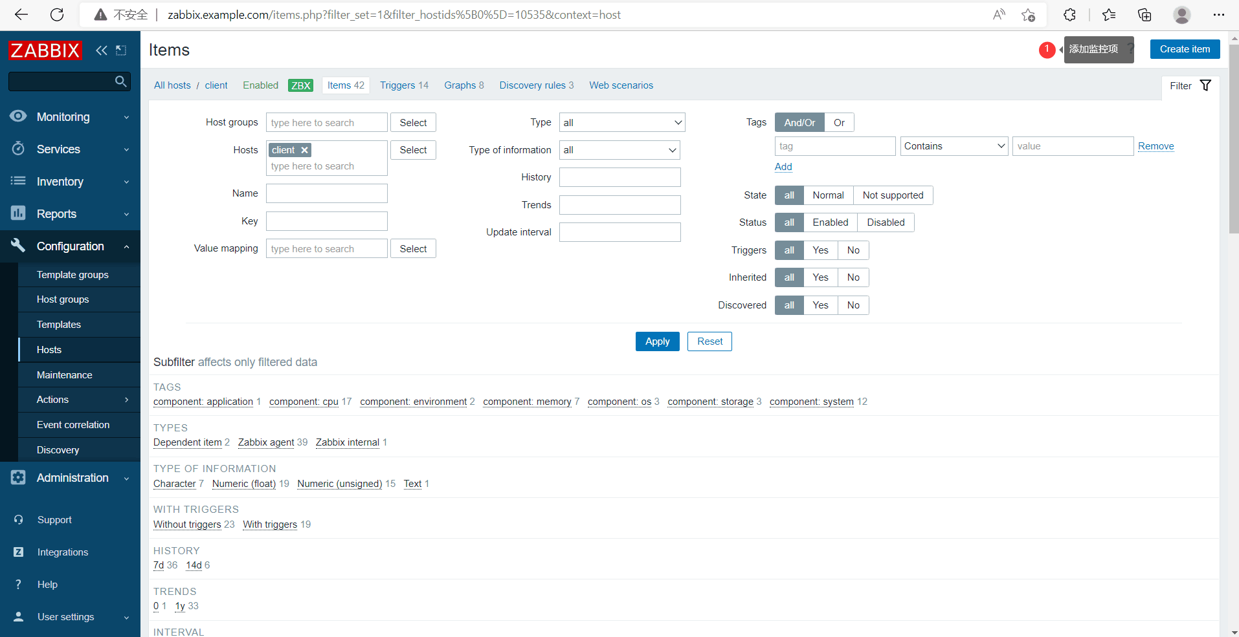The image size is (1239, 637).
Task: Collapse the Configuration menu
Action: coord(126,246)
